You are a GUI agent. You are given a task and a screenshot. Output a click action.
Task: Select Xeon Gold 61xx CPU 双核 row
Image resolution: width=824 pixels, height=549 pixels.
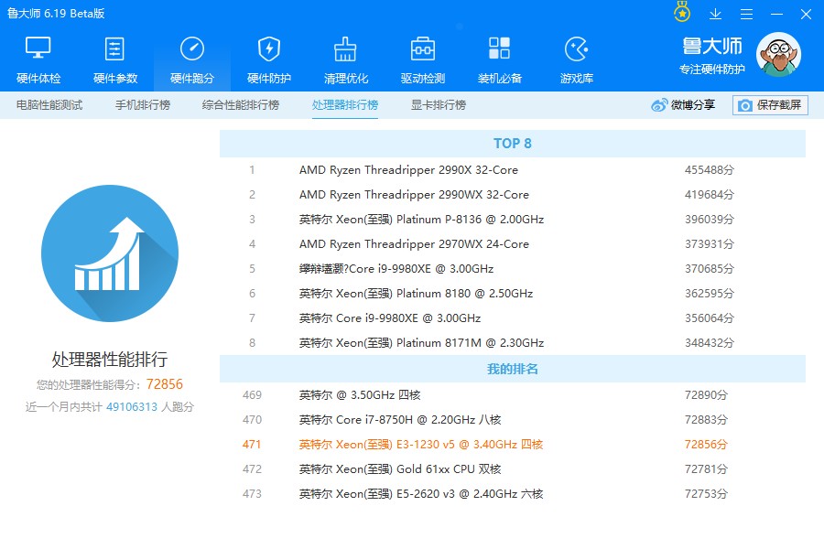513,469
